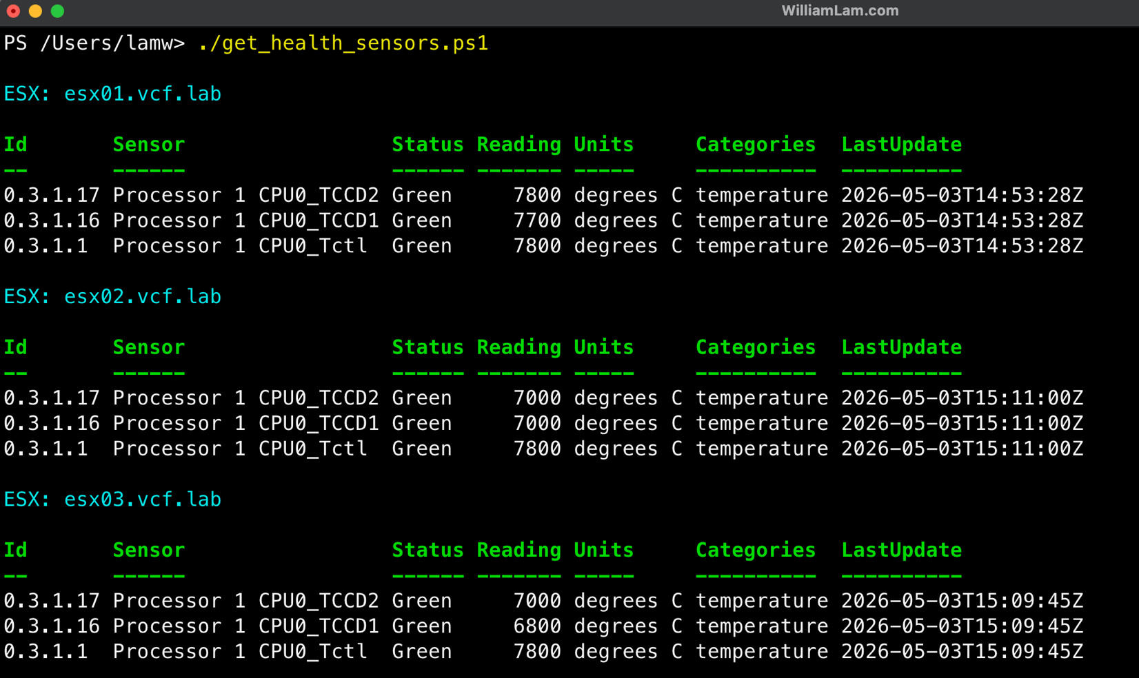This screenshot has width=1139, height=678.
Task: Click the Reading header under esx02
Action: (518, 347)
